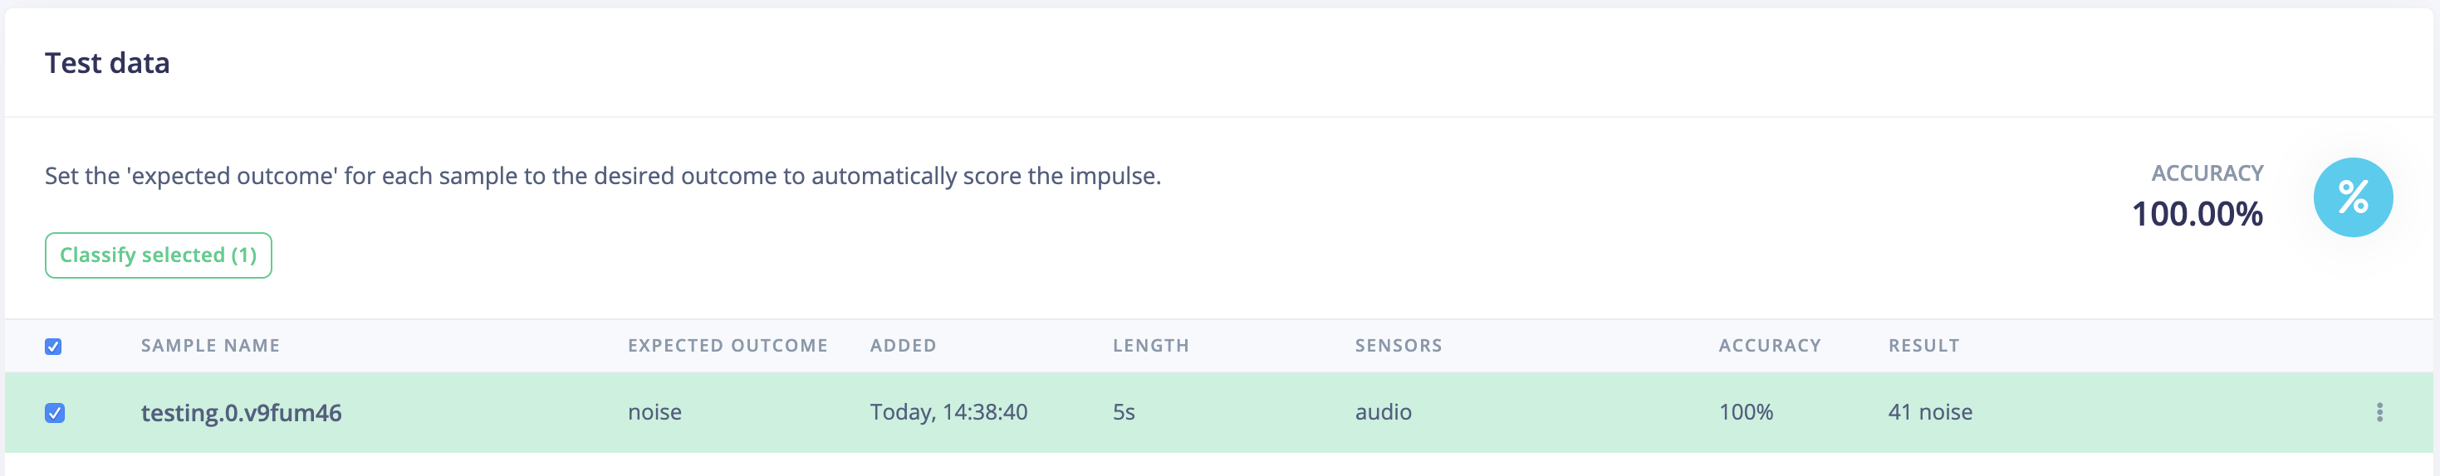
Task: Click the Accuracy column header in table
Action: click(x=1768, y=346)
